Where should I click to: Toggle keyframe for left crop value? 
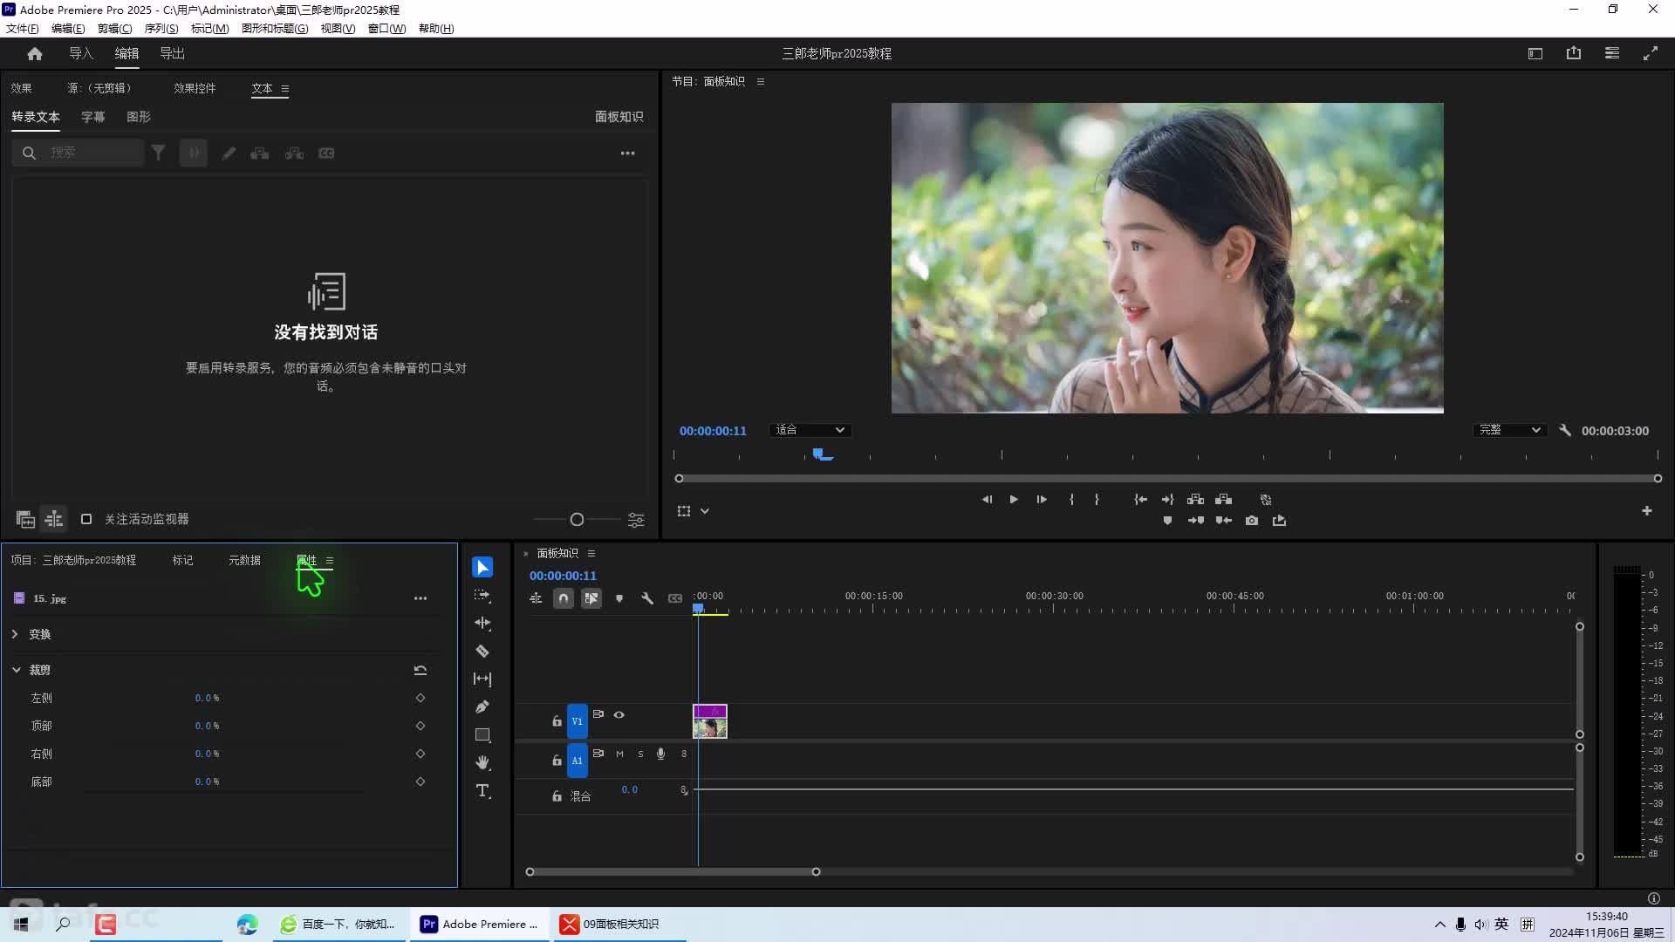click(x=420, y=698)
